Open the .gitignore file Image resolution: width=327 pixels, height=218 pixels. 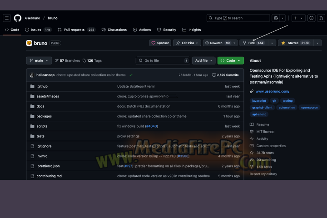click(44, 146)
